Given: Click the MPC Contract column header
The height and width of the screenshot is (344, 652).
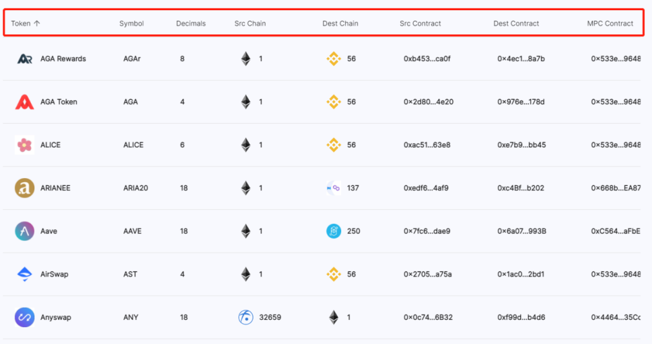Looking at the screenshot, I should click(610, 24).
